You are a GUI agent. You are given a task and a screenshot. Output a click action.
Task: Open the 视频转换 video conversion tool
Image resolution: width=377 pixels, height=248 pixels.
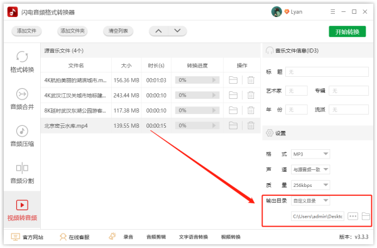(231, 237)
